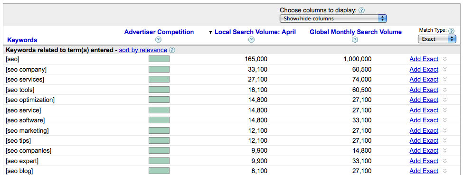Sort by the Keywords column header
The image size is (463, 175).
pyautogui.click(x=22, y=40)
